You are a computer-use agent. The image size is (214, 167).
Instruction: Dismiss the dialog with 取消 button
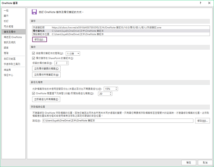coord(205,162)
